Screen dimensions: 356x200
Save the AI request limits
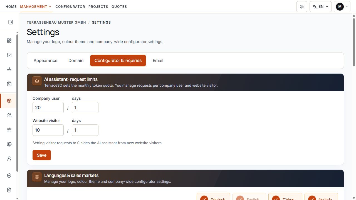click(42, 155)
